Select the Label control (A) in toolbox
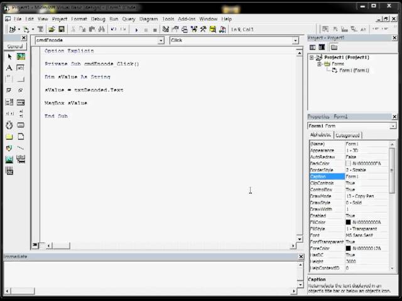This screenshot has height=301, width=402. [x=9, y=68]
